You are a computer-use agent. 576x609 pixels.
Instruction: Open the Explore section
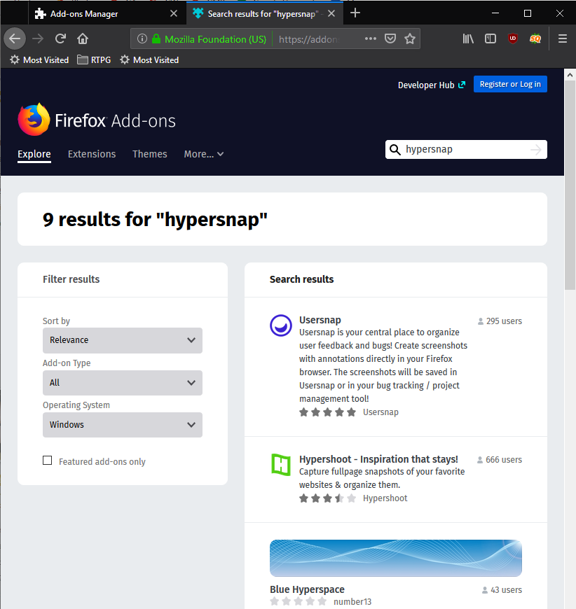(34, 154)
